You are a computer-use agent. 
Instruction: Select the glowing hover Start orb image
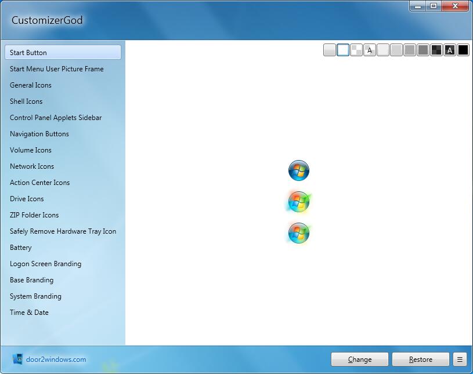(x=298, y=202)
